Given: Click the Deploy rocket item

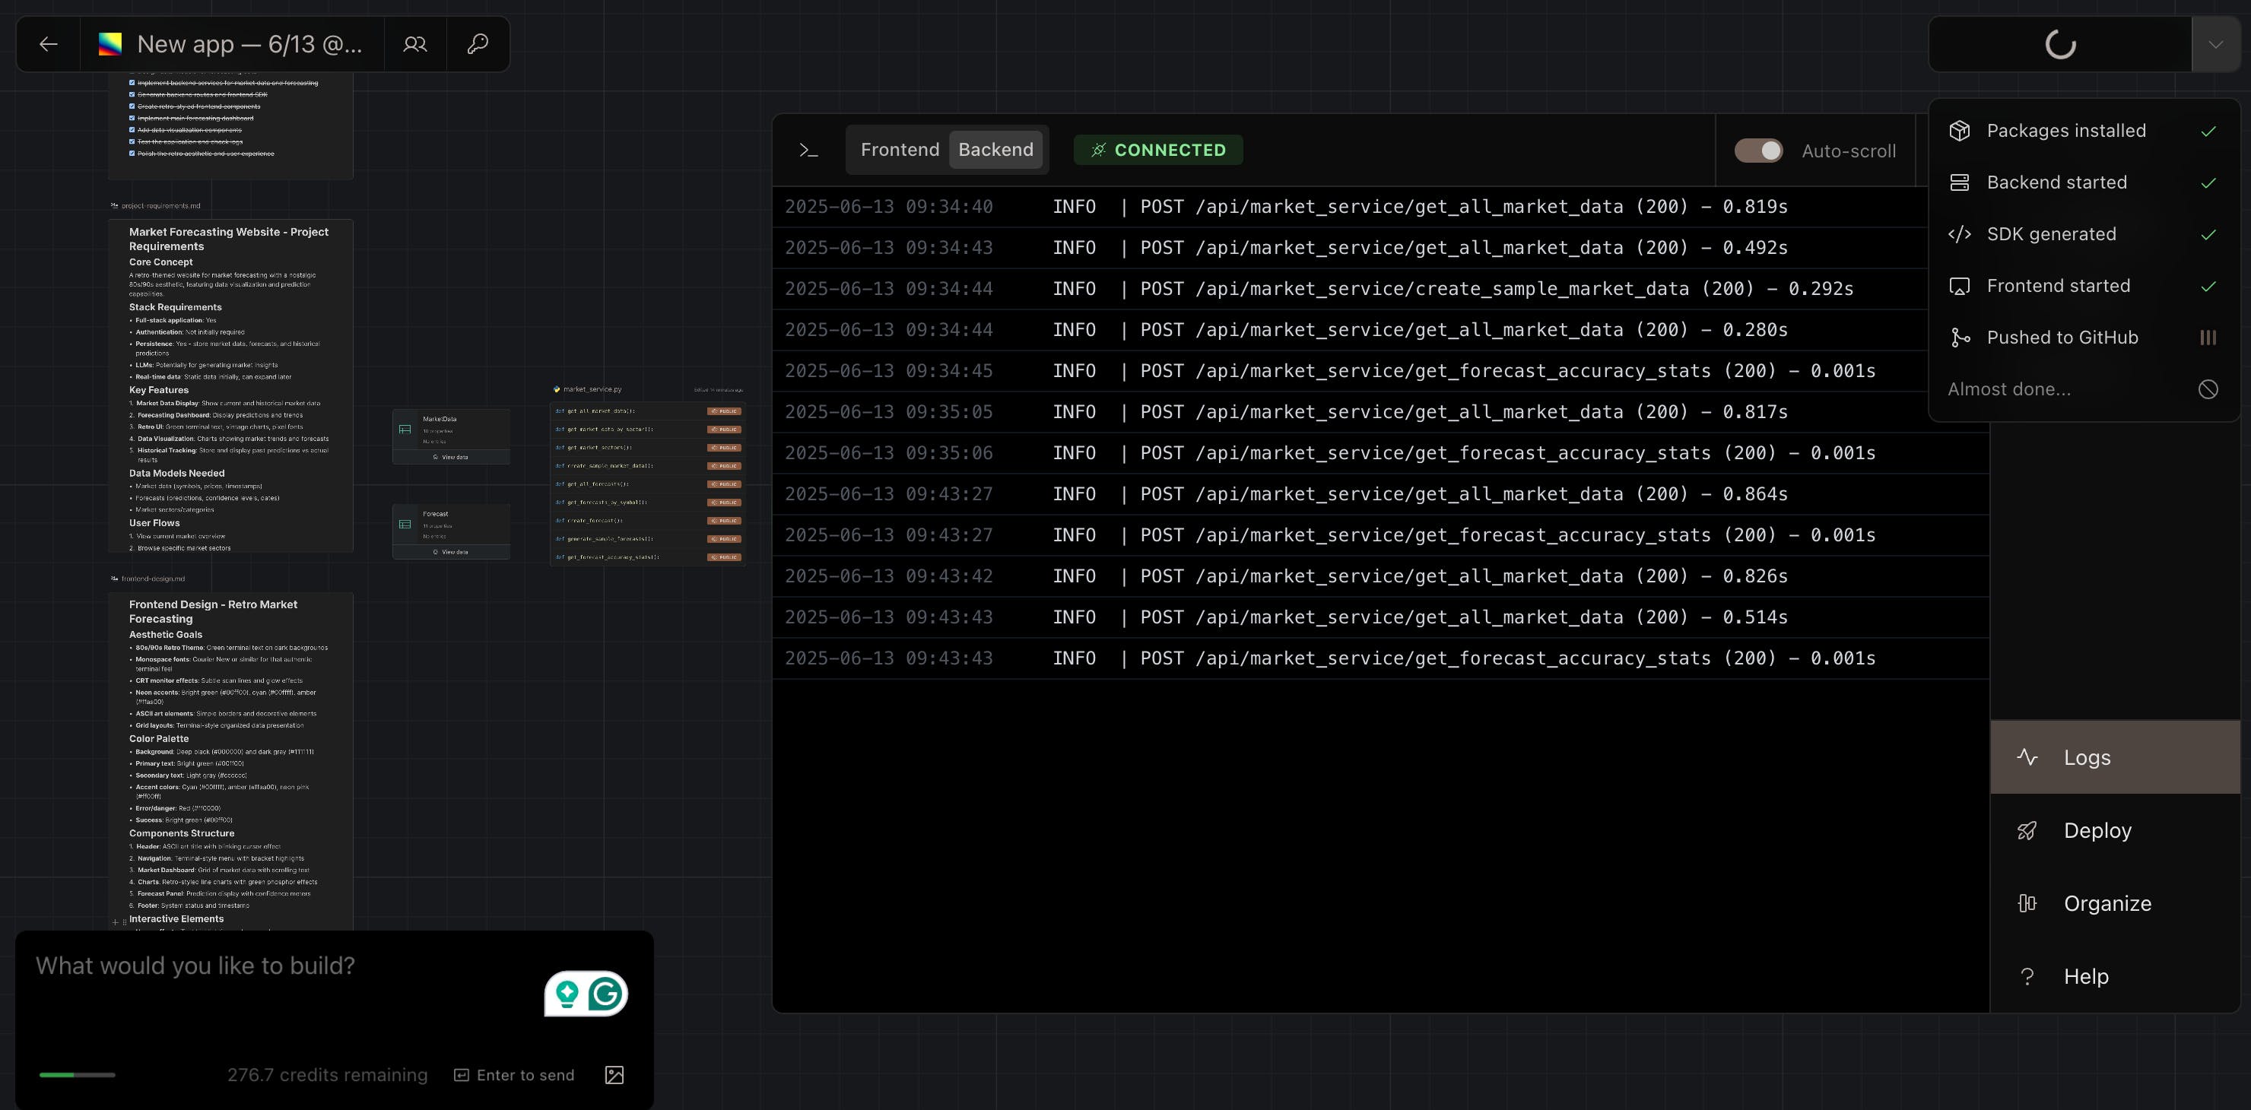Looking at the screenshot, I should (x=2097, y=830).
